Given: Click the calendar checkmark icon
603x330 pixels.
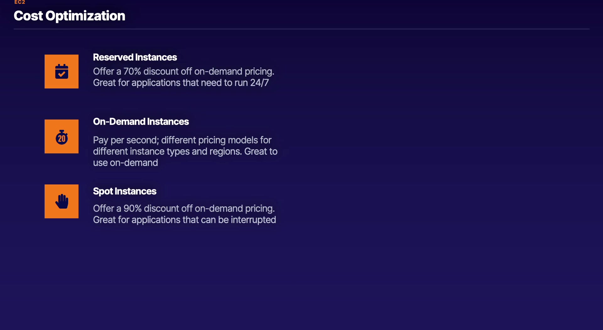Looking at the screenshot, I should click(x=62, y=72).
